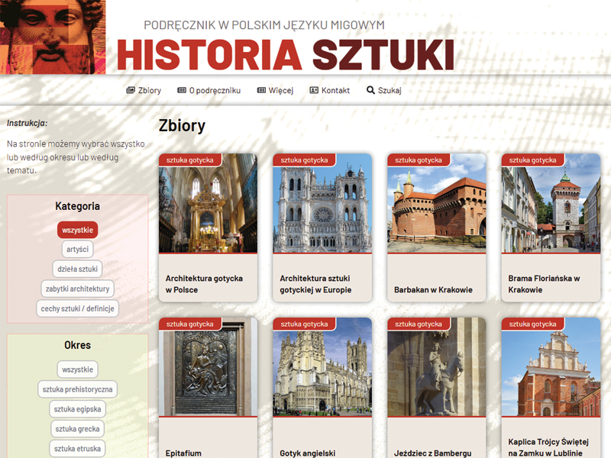Click the sculpture face logo image
Image resolution: width=611 pixels, height=458 pixels.
53,37
